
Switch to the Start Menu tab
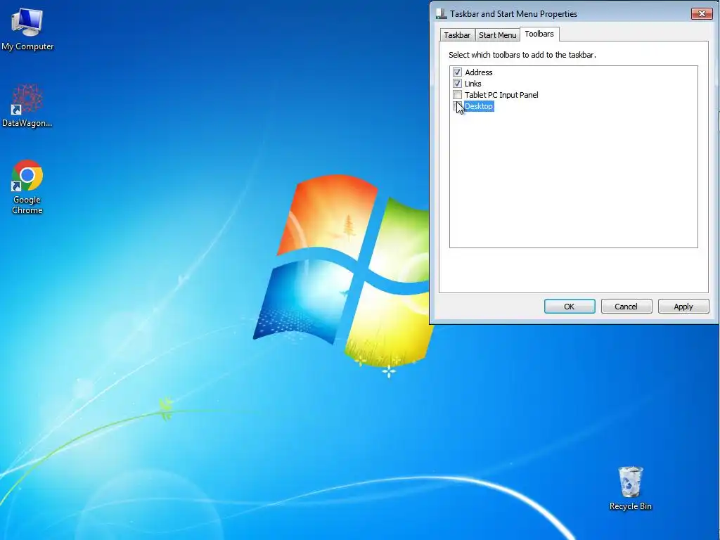(x=497, y=35)
